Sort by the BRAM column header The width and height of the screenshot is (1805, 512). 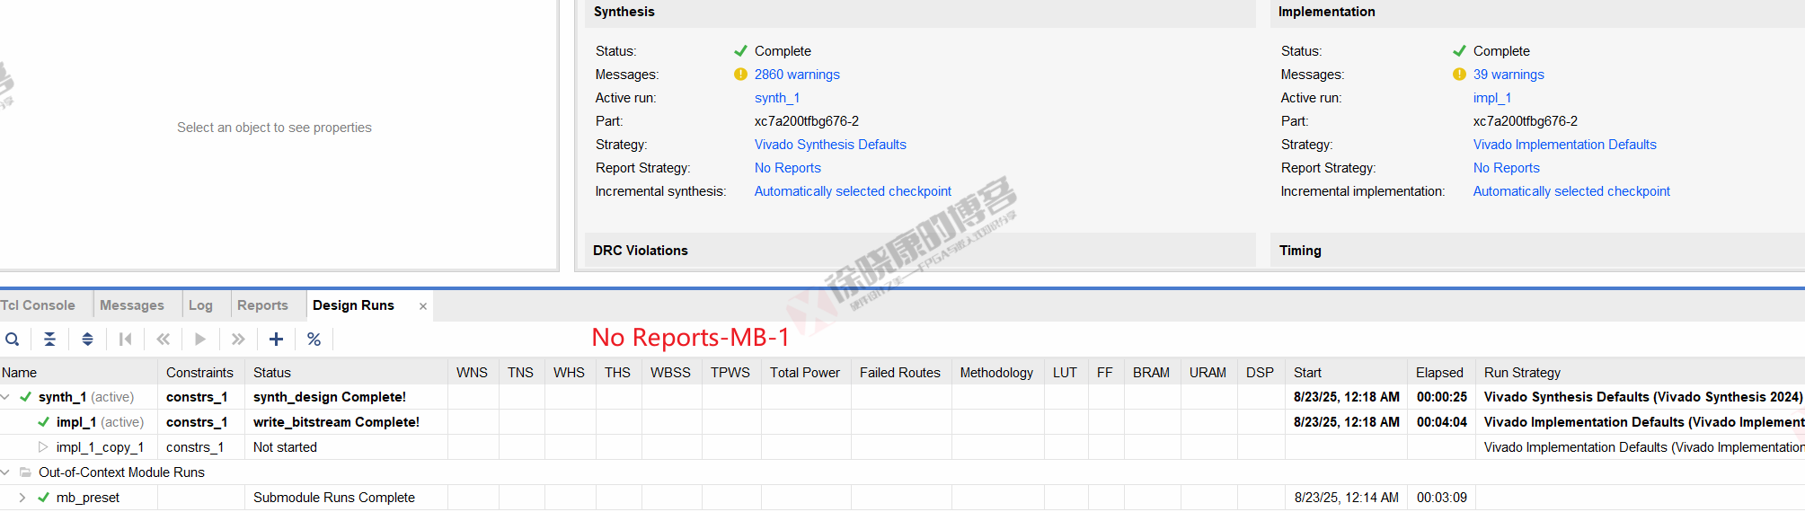click(x=1152, y=373)
